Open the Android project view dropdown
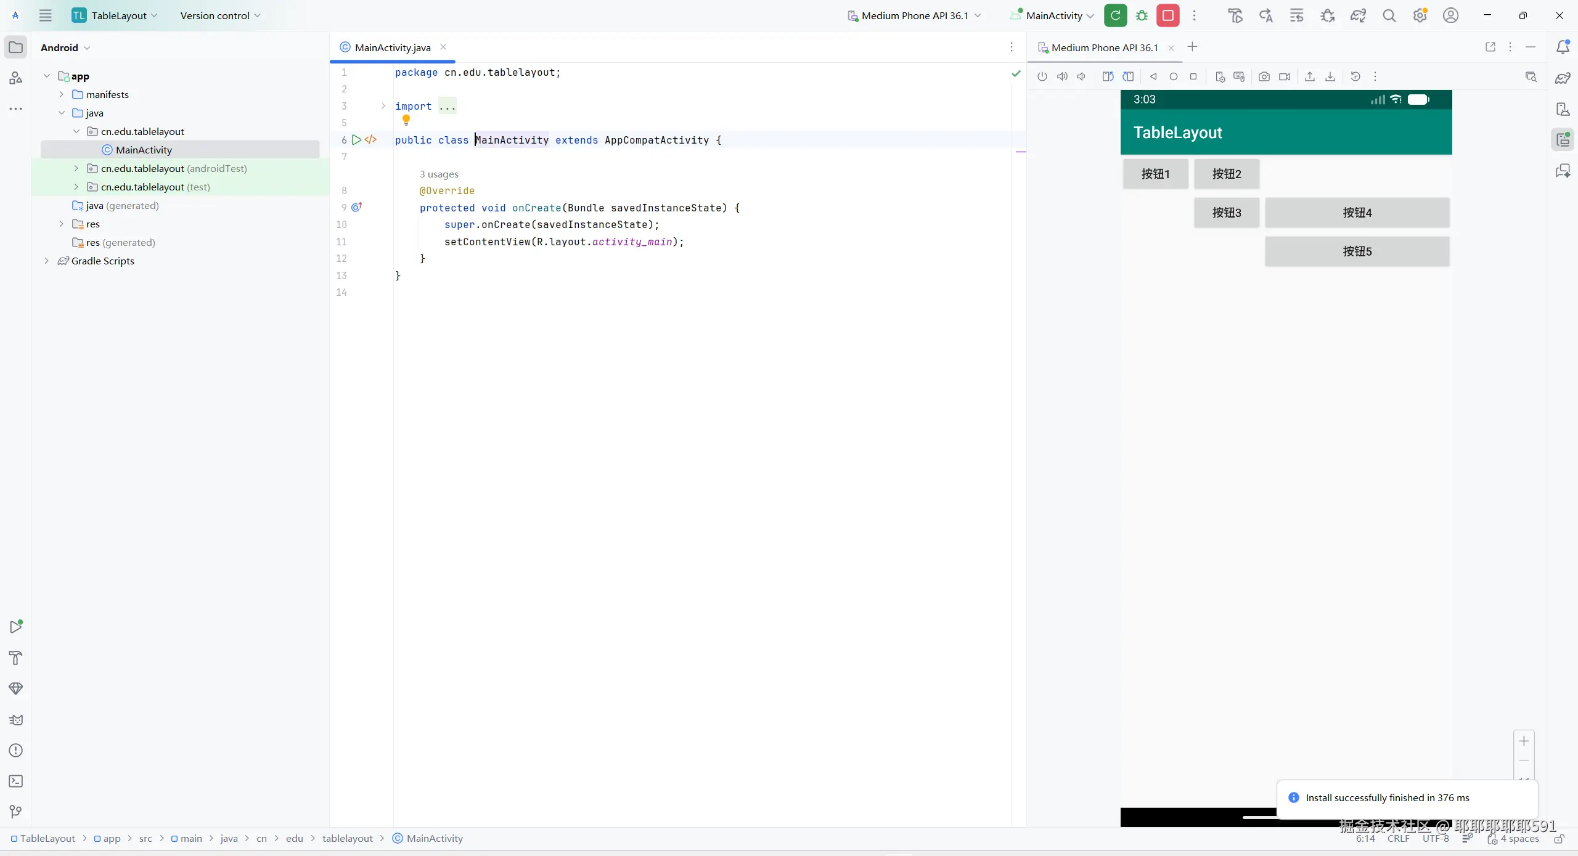The image size is (1578, 856). click(65, 47)
